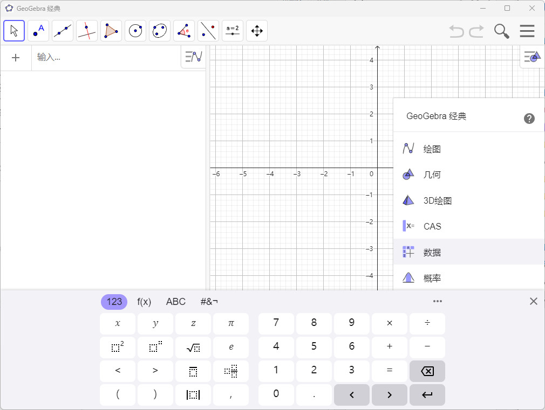Tap the square root key
The width and height of the screenshot is (545, 410).
(193, 347)
